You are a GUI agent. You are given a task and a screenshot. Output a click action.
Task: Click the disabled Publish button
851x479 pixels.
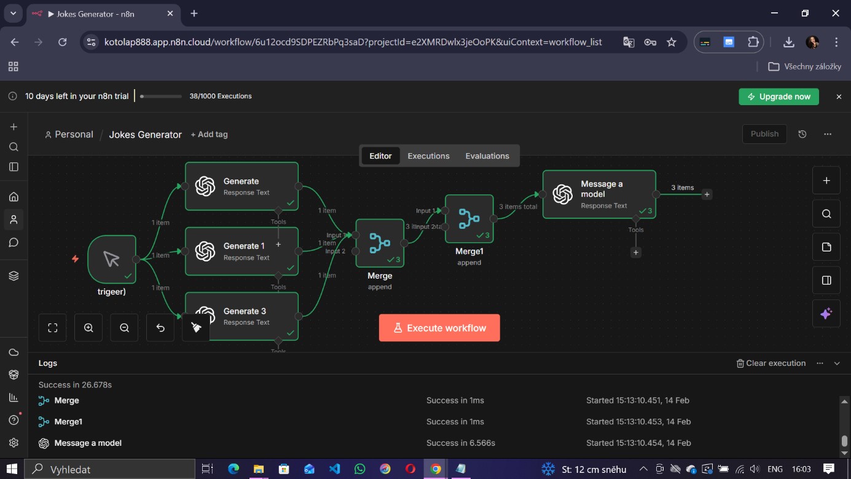[x=764, y=134]
